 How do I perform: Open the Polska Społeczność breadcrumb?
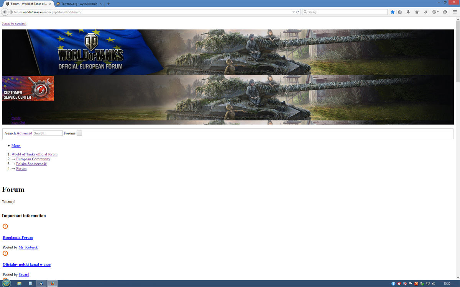pyautogui.click(x=31, y=164)
